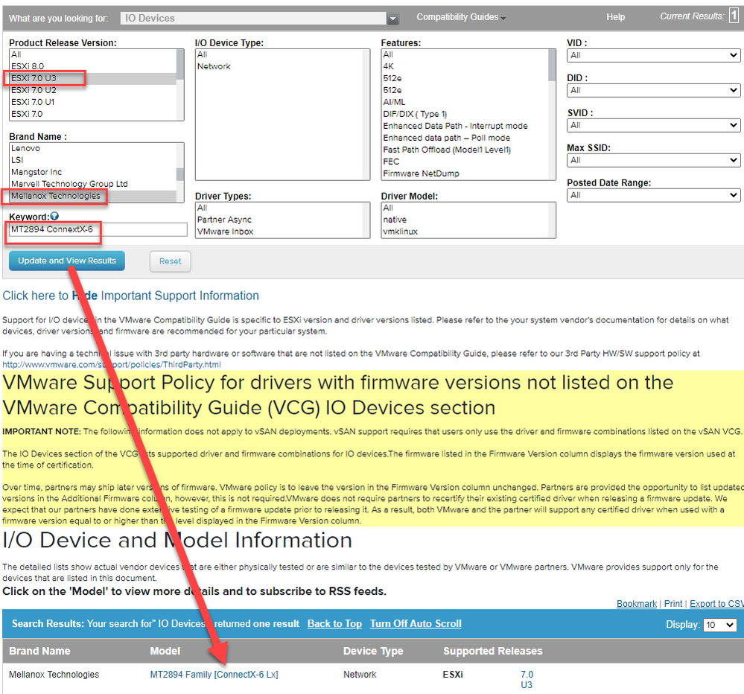
Task: Click to hide Important Support Information
Action: [130, 296]
